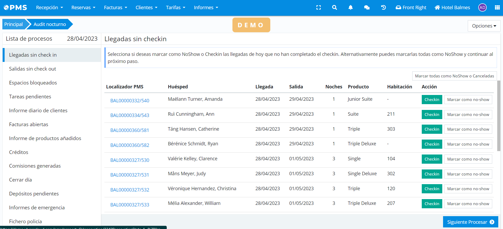Open the search magnifier icon
Image resolution: width=503 pixels, height=229 pixels.
click(334, 8)
